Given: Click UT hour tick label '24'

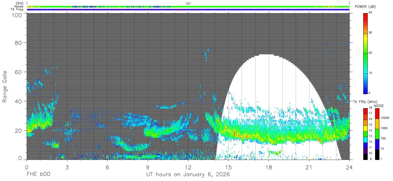Looking at the screenshot, I should (x=349, y=167).
